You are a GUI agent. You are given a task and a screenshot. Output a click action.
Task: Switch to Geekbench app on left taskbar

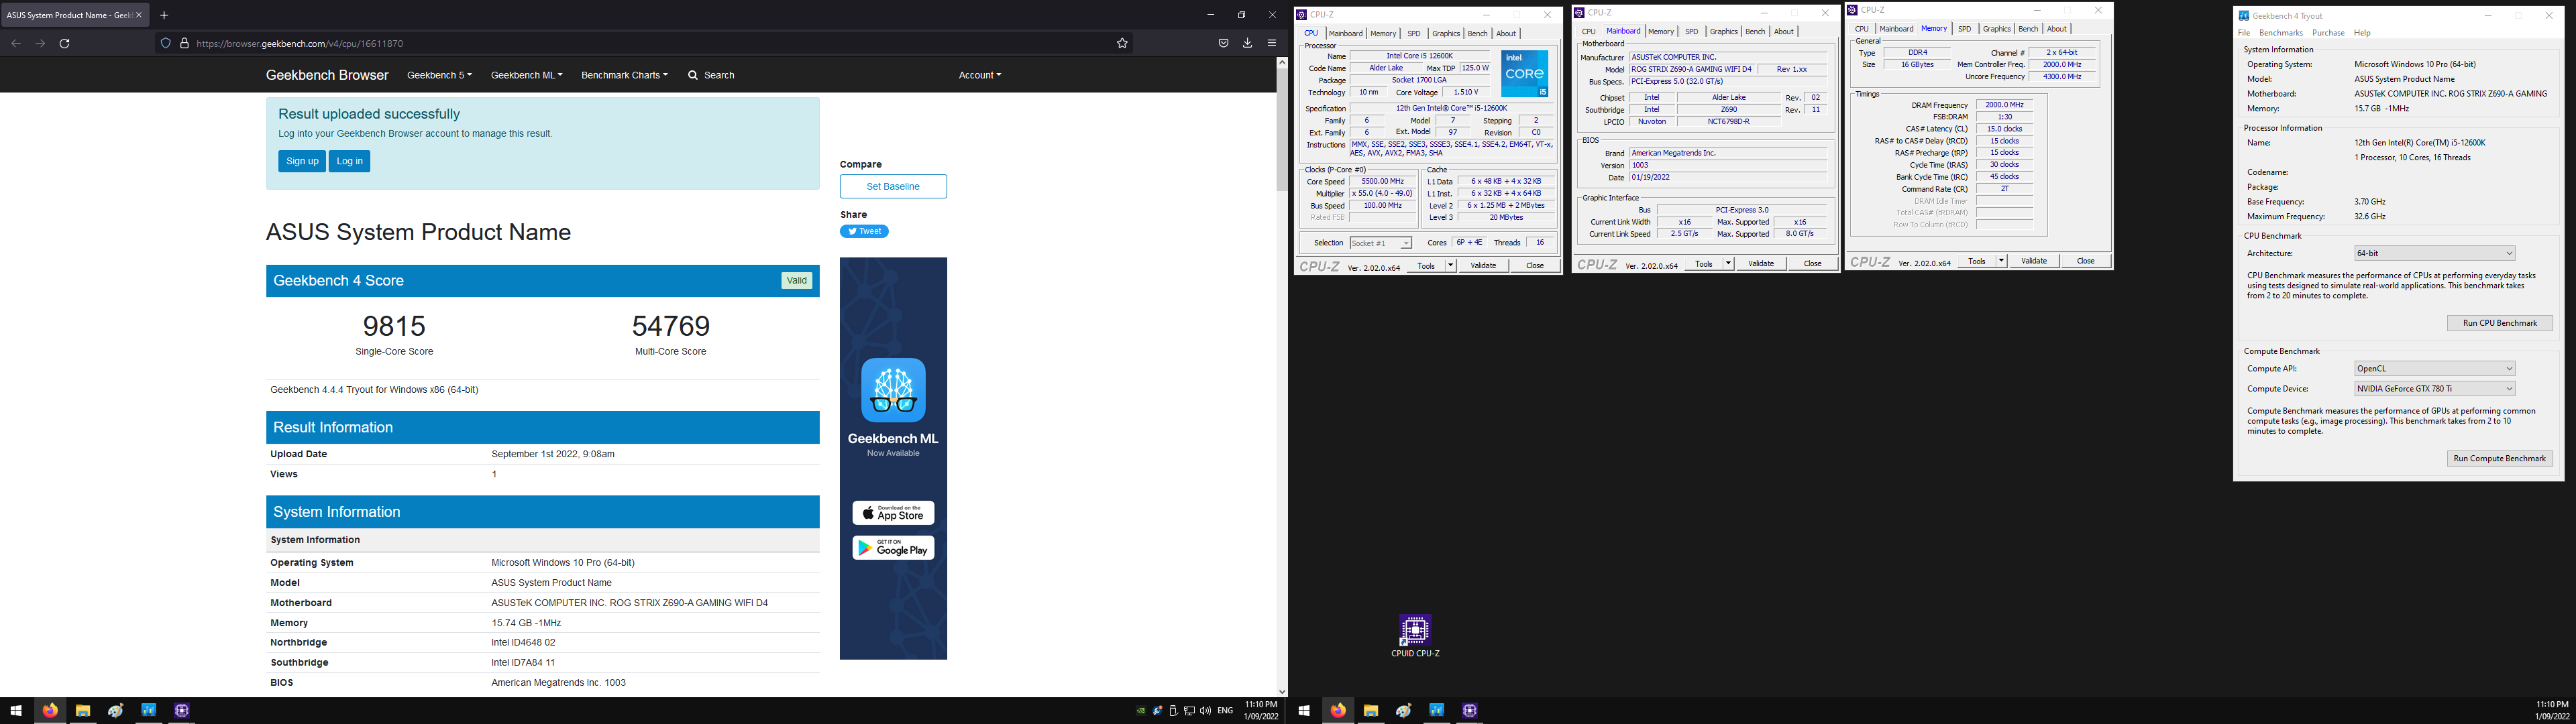149,711
